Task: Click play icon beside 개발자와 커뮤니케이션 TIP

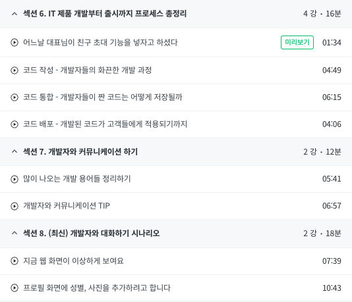Action: click(15, 206)
